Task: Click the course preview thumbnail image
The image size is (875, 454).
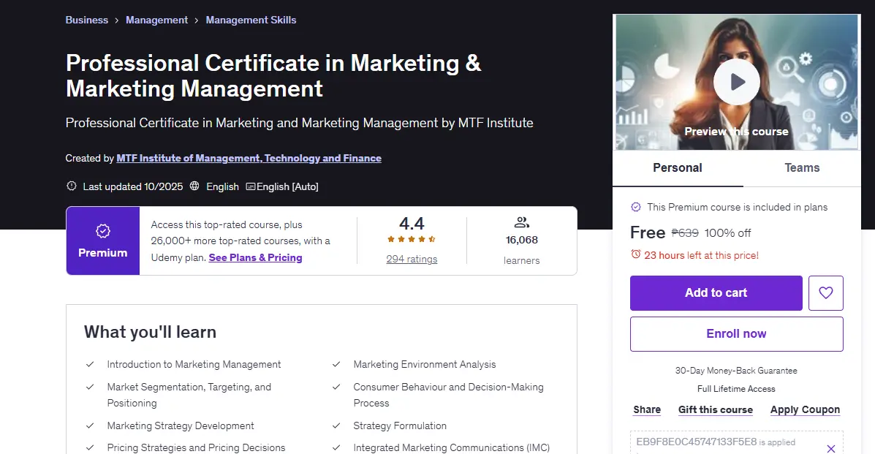Action: tap(737, 82)
